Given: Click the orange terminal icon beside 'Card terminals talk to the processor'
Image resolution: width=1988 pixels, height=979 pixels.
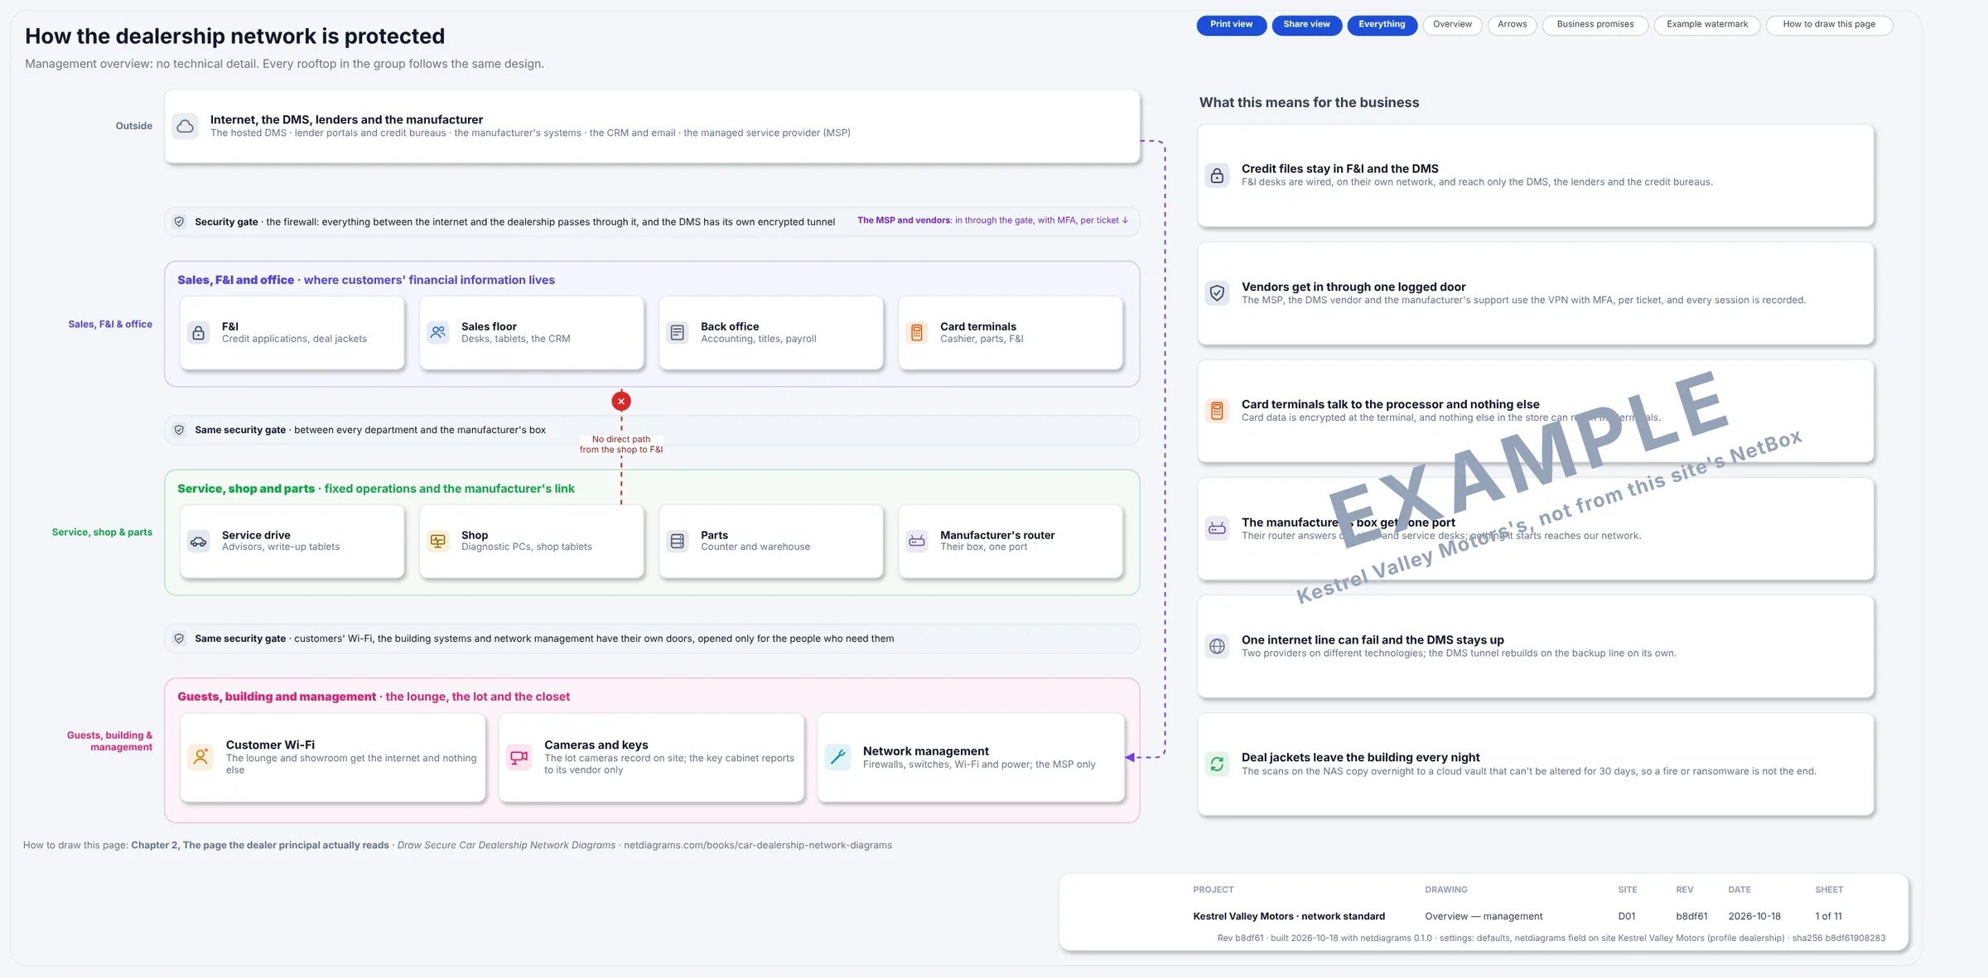Looking at the screenshot, I should [x=1217, y=411].
